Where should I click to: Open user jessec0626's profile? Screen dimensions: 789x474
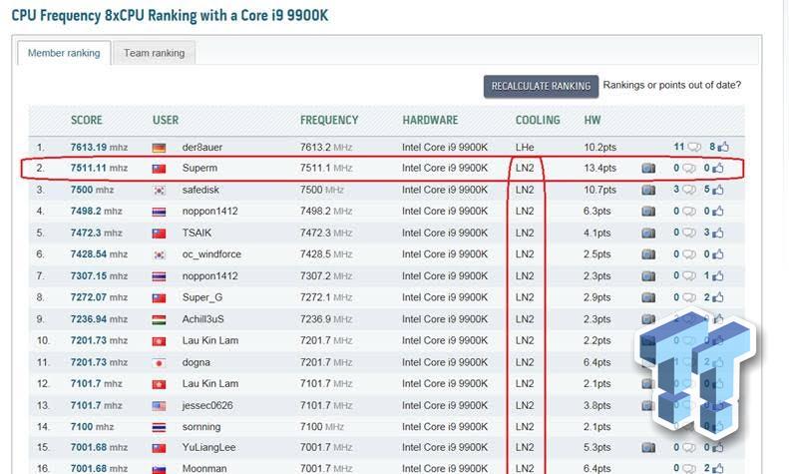coord(207,405)
